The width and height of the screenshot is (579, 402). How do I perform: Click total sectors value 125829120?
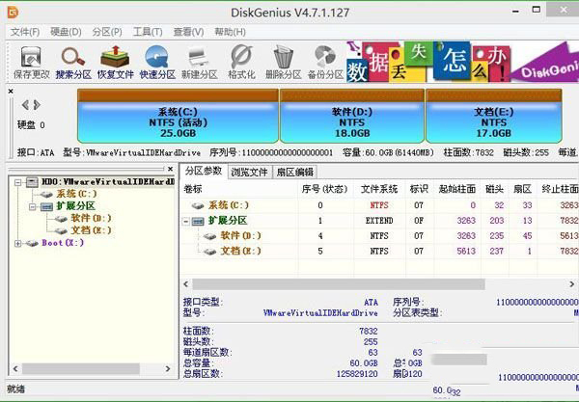click(357, 374)
